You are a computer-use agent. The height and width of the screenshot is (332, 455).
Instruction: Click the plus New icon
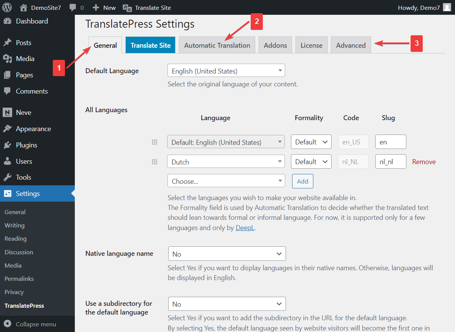click(96, 8)
